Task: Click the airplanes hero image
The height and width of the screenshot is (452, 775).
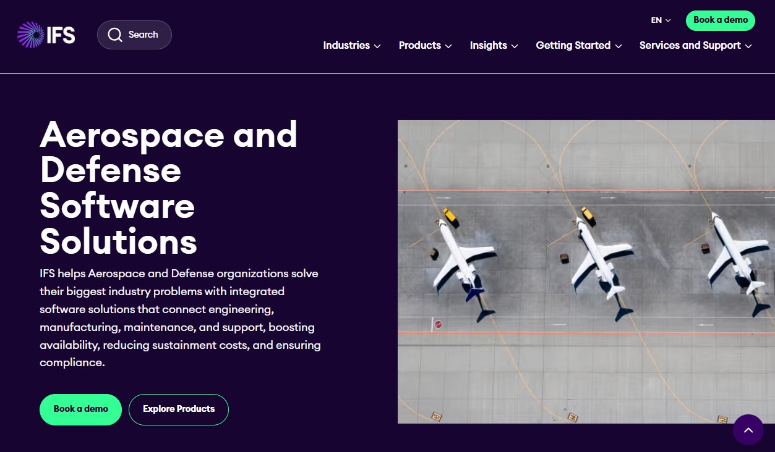Action: [586, 272]
